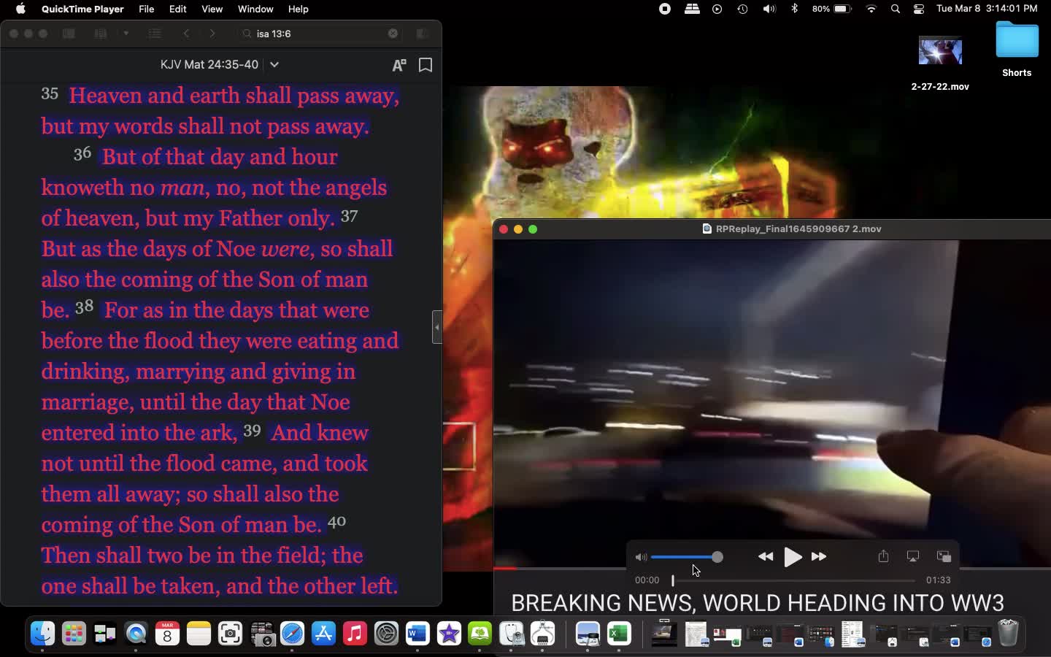
Task: Open the Window menu
Action: coord(255,9)
